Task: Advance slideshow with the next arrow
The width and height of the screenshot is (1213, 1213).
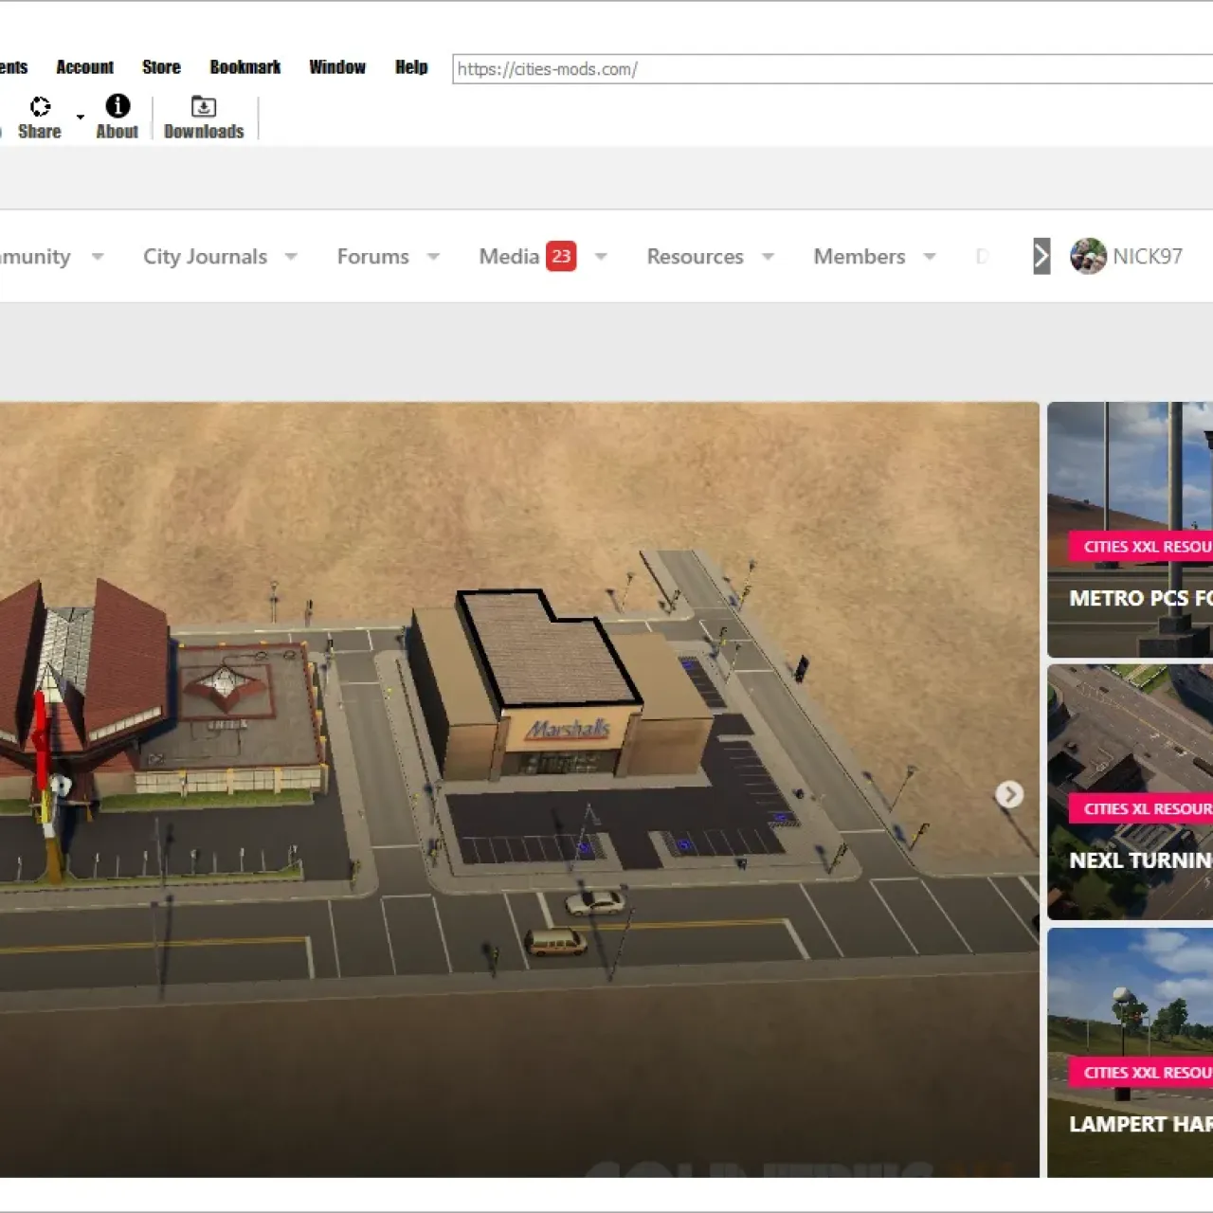Action: pyautogui.click(x=1009, y=794)
